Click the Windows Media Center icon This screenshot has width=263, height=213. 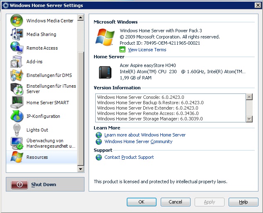pos(17,21)
